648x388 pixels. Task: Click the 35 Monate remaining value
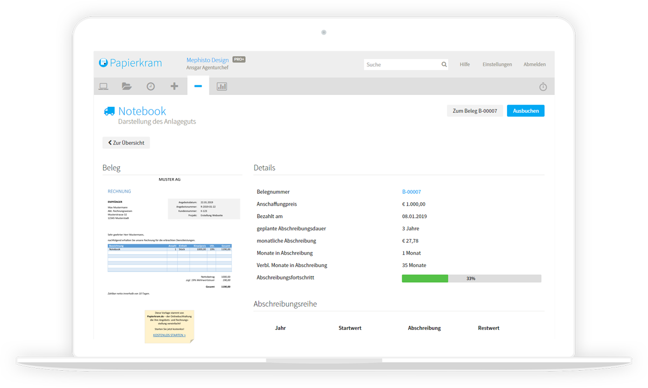414,265
